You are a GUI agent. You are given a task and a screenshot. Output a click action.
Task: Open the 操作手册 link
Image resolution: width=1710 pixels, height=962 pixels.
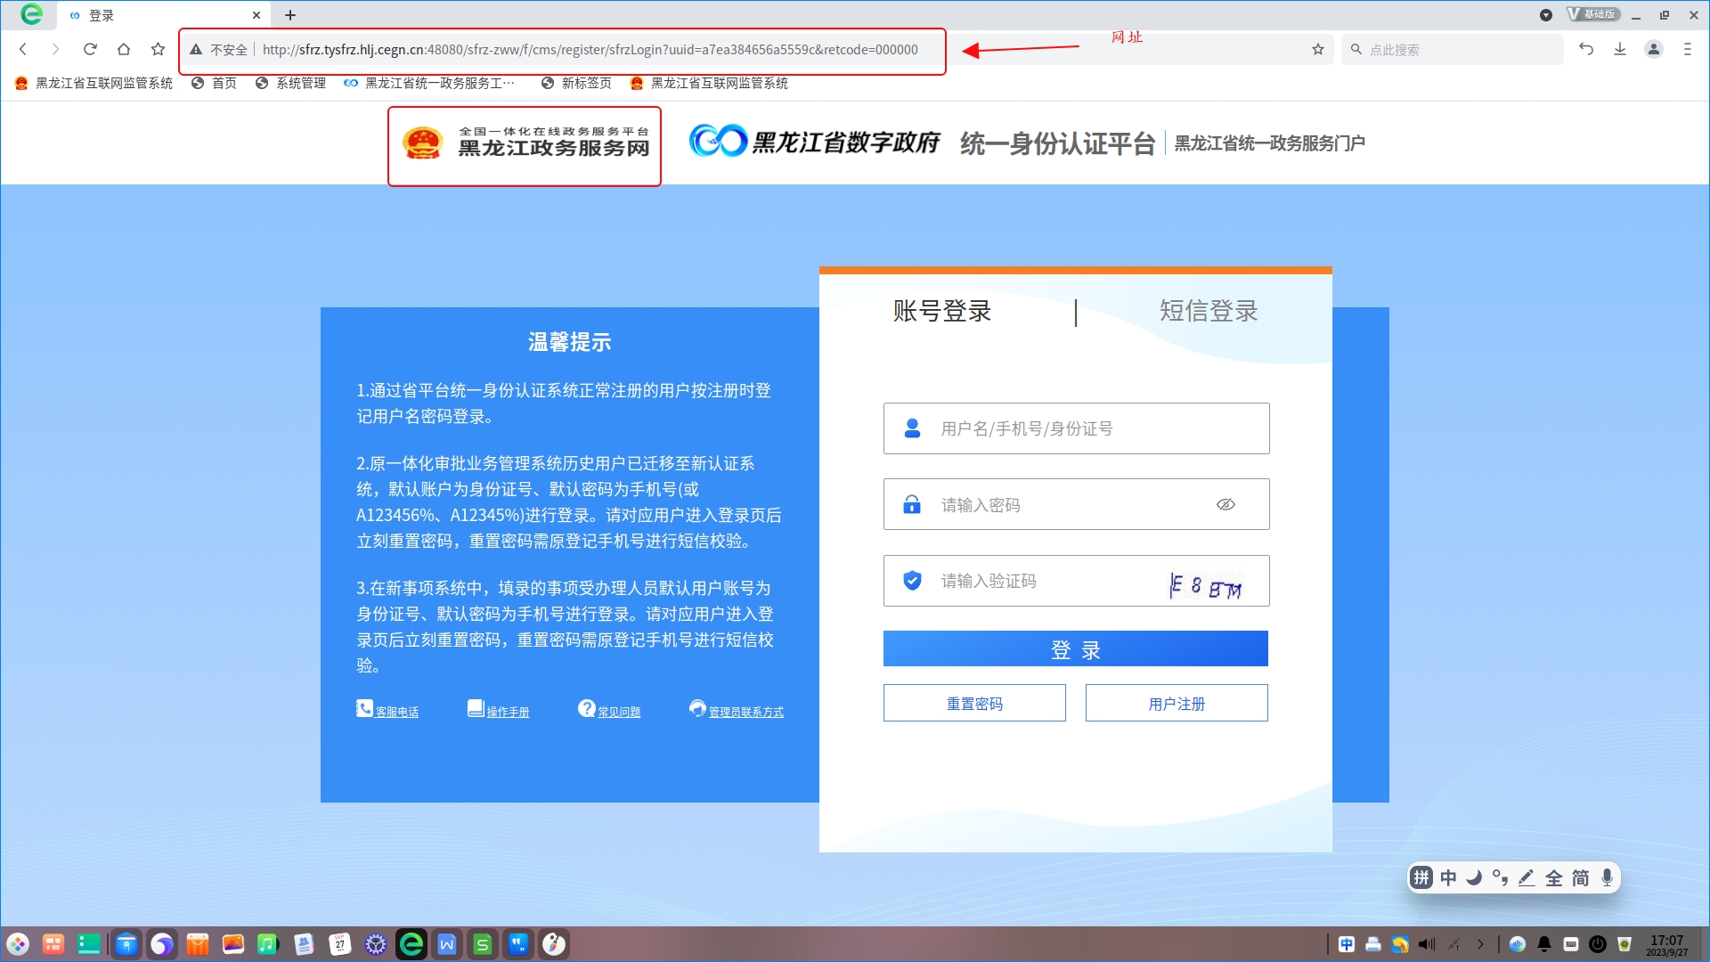507,712
